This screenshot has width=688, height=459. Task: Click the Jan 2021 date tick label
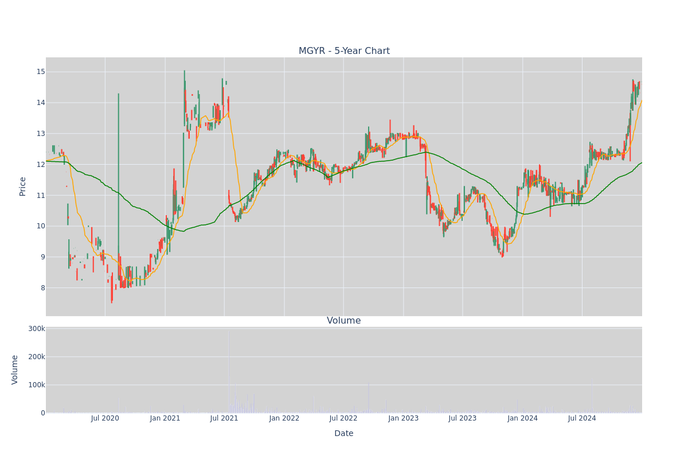[165, 418]
